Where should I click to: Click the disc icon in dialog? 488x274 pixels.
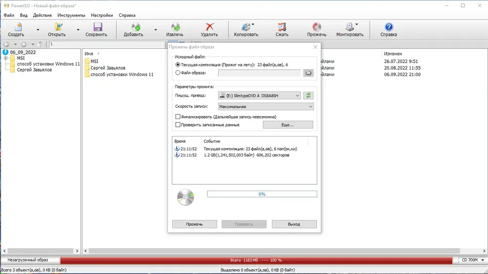point(185,197)
